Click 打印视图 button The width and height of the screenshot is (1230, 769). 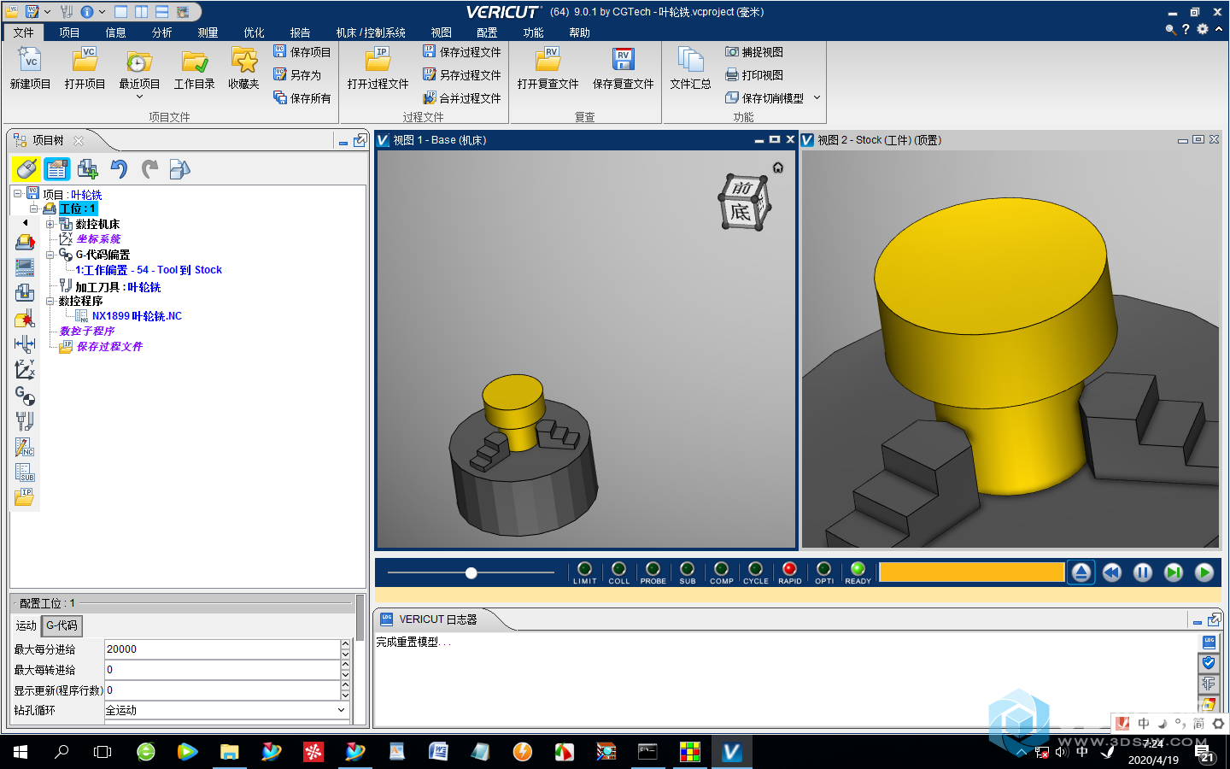pyautogui.click(x=754, y=75)
